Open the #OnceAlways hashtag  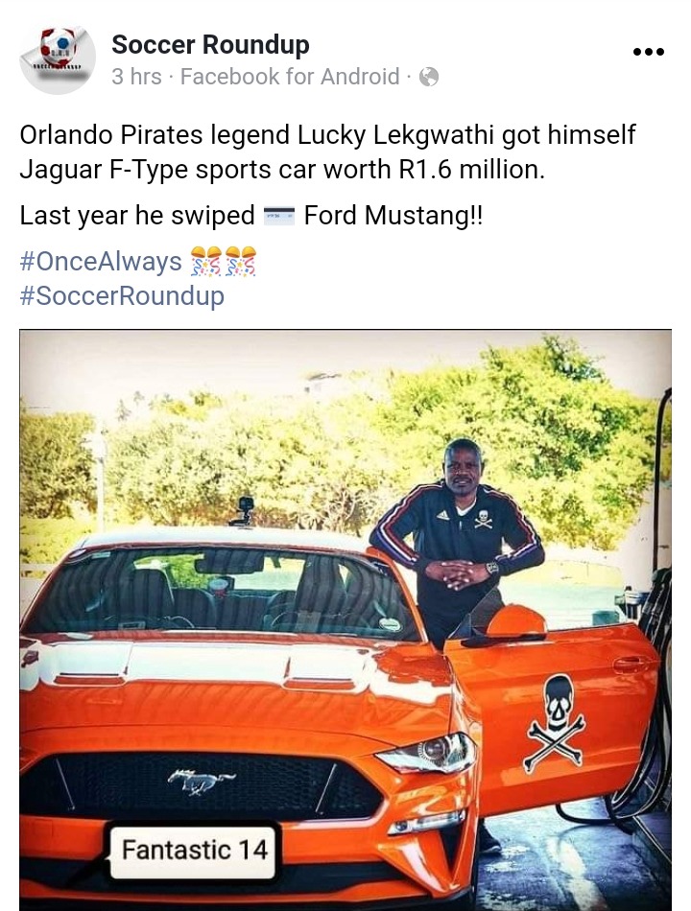tap(101, 261)
